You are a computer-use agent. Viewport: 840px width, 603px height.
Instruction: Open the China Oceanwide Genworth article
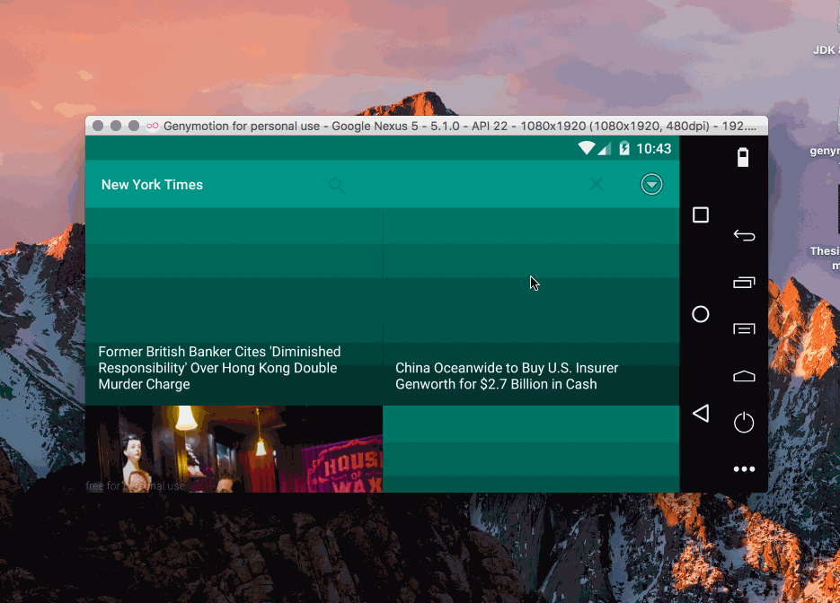tap(532, 307)
